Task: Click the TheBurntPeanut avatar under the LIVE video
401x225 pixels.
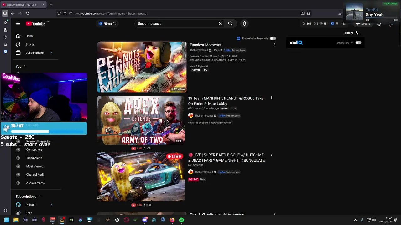Action: [x=190, y=172]
